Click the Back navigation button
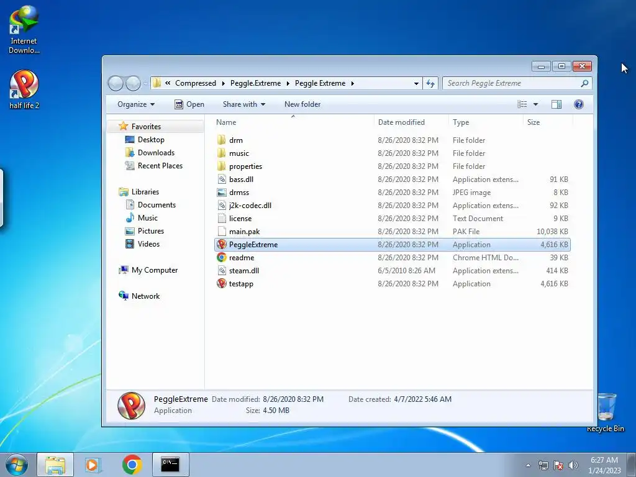The image size is (636, 477). coord(116,83)
